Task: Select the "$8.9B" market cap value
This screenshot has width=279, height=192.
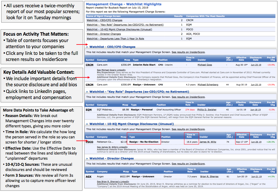Action: pyautogui.click(x=125, y=110)
